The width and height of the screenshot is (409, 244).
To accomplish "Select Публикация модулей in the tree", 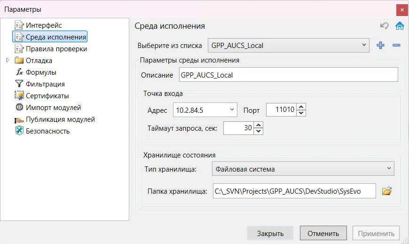I will [60, 119].
